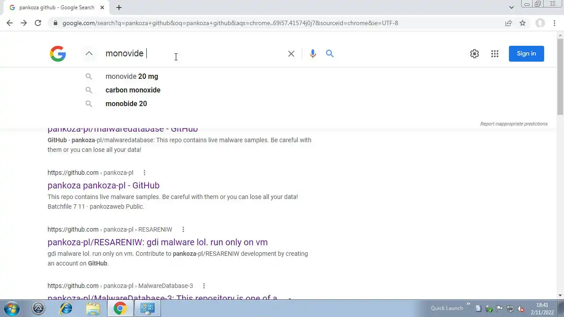Image resolution: width=564 pixels, height=317 pixels.
Task: Go back in Chrome
Action: 10,23
